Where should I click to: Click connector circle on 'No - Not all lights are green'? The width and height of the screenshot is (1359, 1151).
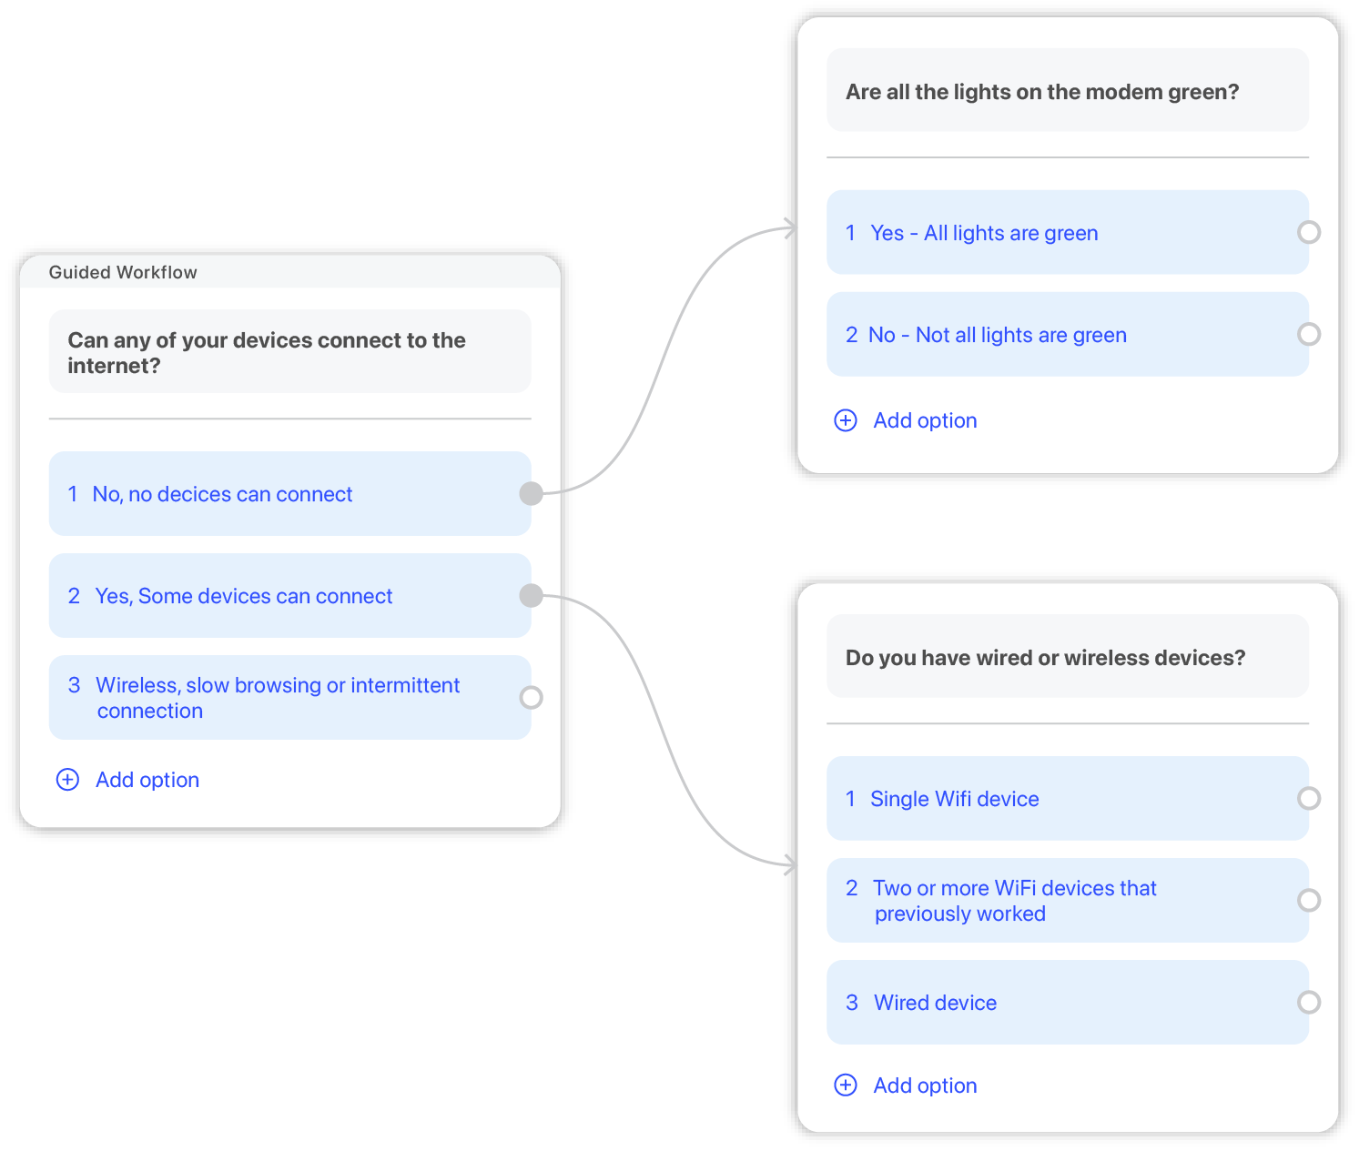(x=1309, y=334)
